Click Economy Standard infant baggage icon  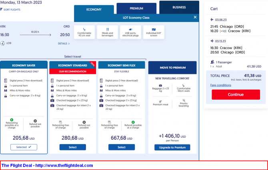(52, 105)
